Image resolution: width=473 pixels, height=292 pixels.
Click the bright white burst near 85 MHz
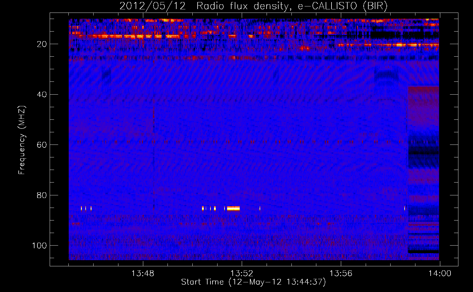pos(233,208)
